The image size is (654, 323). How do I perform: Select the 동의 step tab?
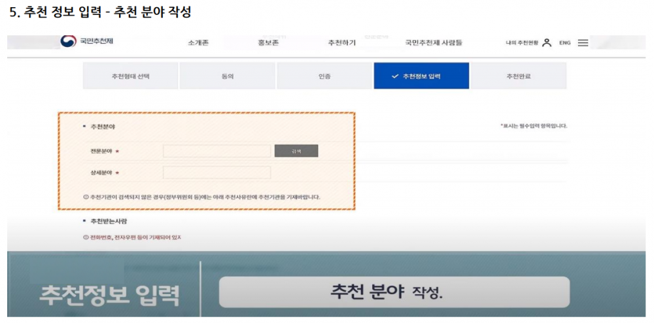[x=228, y=76]
